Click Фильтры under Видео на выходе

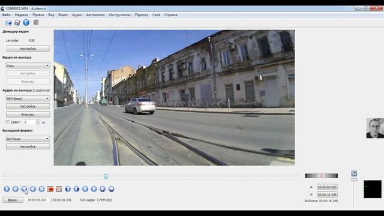(x=28, y=82)
